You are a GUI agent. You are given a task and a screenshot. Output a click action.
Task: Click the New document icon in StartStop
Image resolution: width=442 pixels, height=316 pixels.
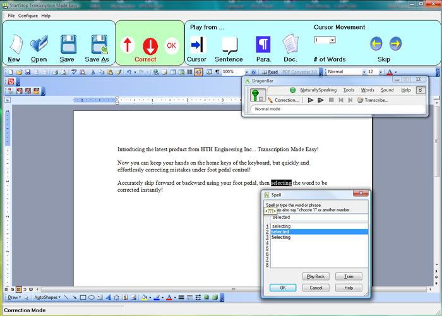coord(16,44)
